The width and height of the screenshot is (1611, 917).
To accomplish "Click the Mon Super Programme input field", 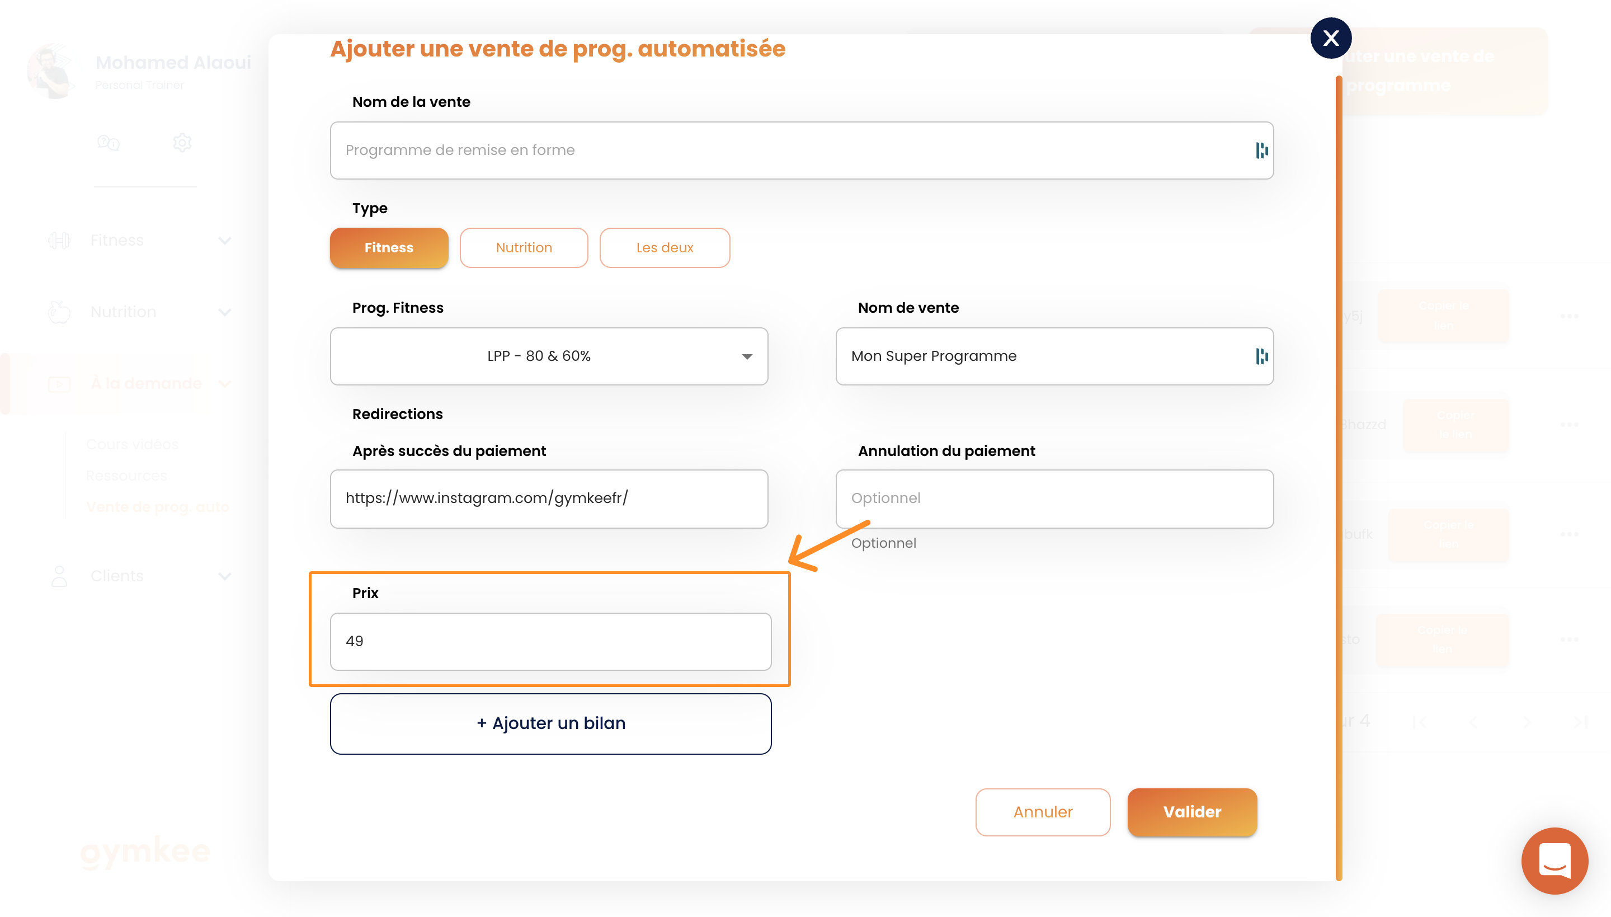I will [1054, 356].
